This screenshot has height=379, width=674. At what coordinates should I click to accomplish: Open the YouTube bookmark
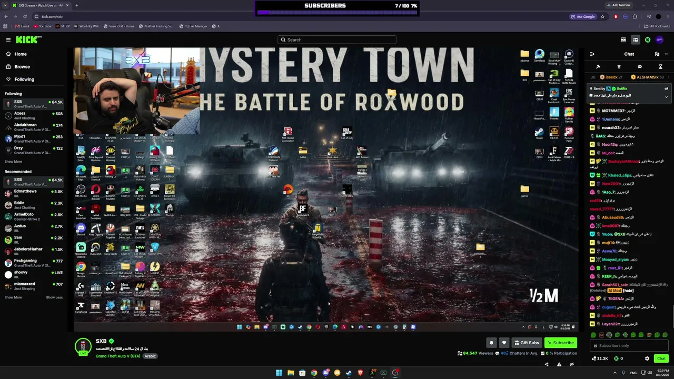coord(43,26)
